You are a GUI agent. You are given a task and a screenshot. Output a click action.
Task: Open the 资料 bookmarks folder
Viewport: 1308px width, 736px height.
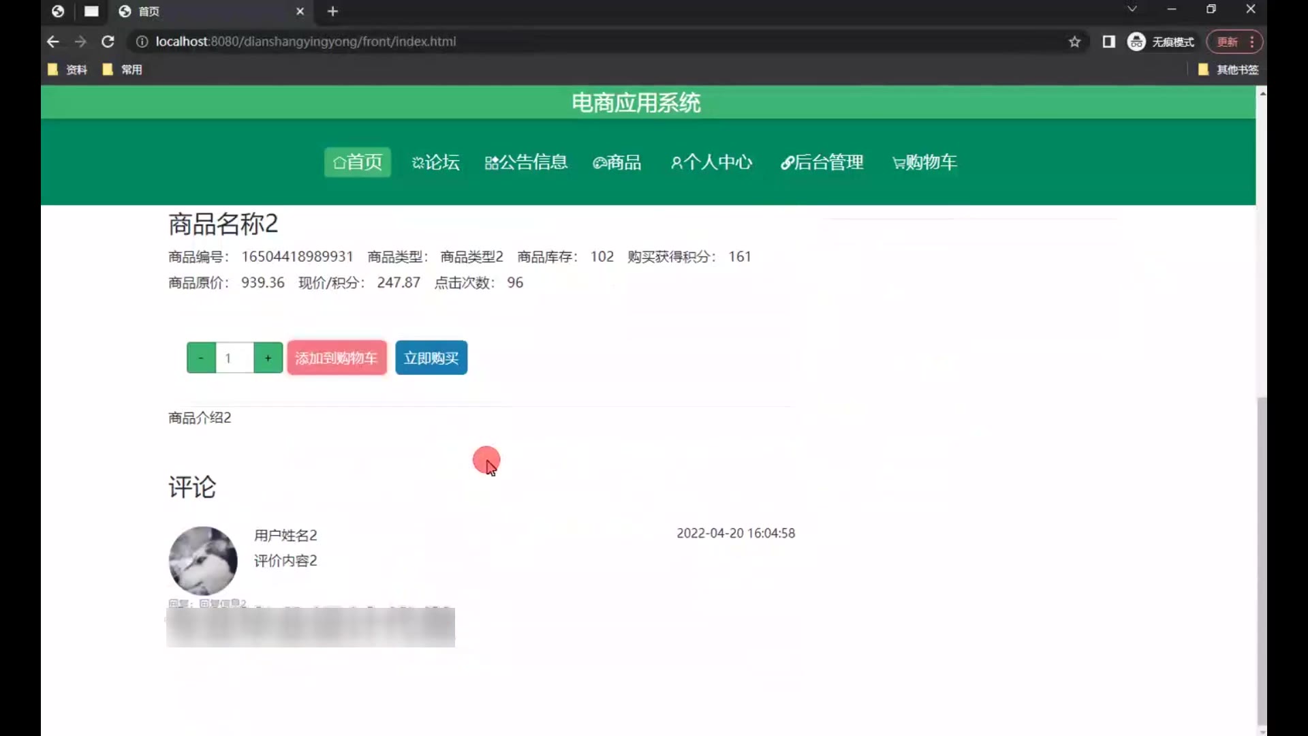click(68, 70)
